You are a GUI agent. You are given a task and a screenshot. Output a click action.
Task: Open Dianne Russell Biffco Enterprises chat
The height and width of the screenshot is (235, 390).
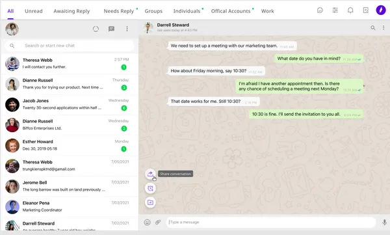70,125
